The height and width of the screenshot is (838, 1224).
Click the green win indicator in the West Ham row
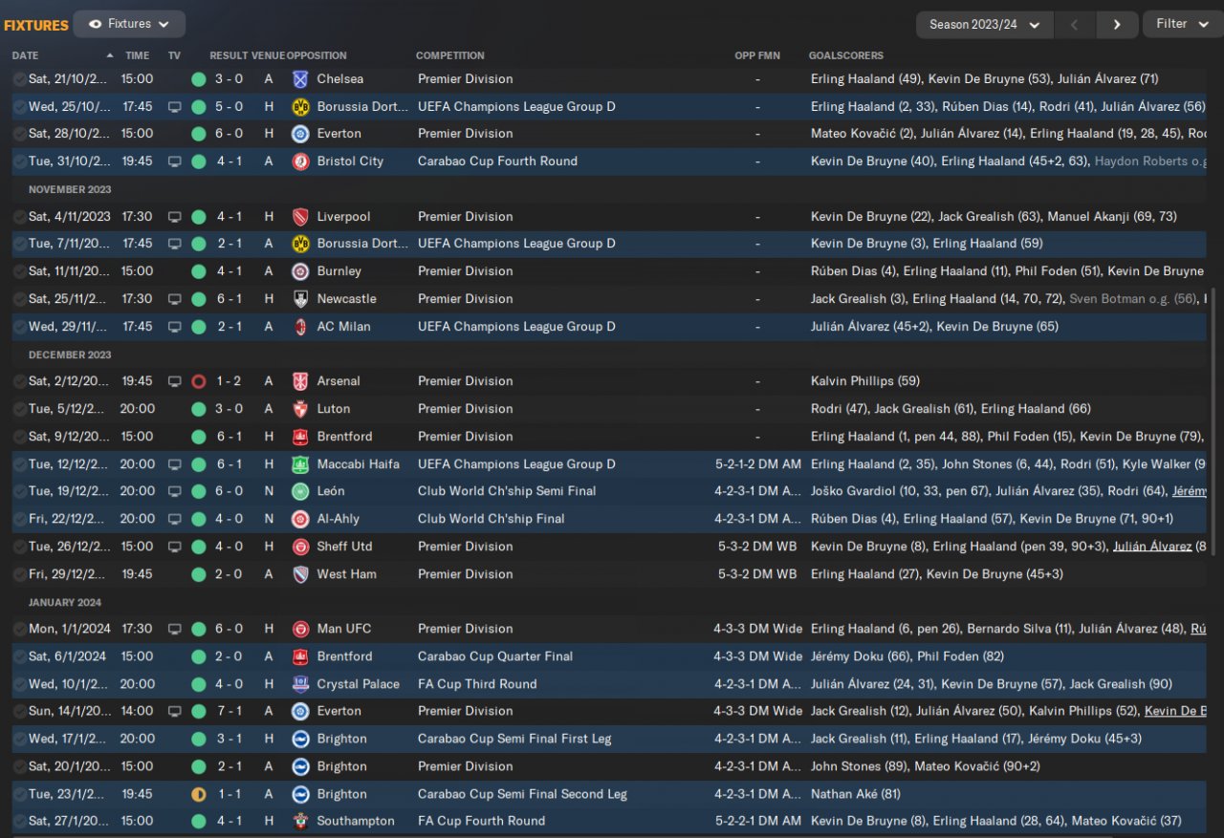(199, 574)
